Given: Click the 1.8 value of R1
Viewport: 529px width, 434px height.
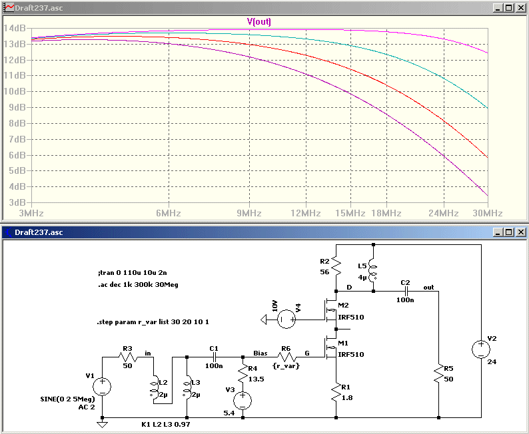Looking at the screenshot, I should click(347, 398).
